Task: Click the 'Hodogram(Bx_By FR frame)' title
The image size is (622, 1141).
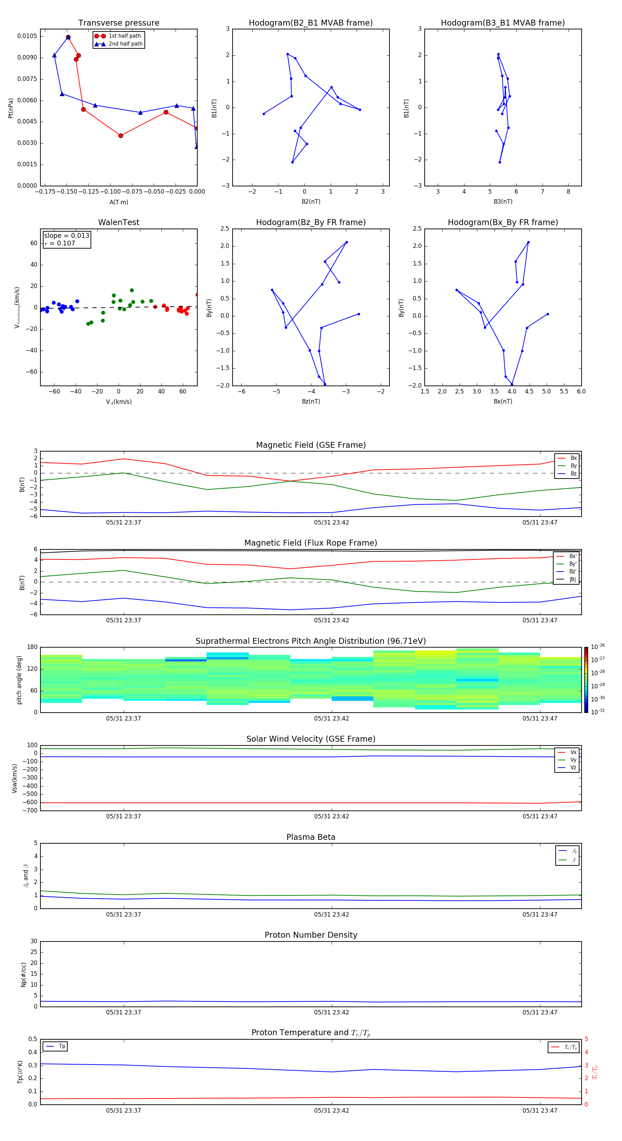Action: tap(503, 222)
